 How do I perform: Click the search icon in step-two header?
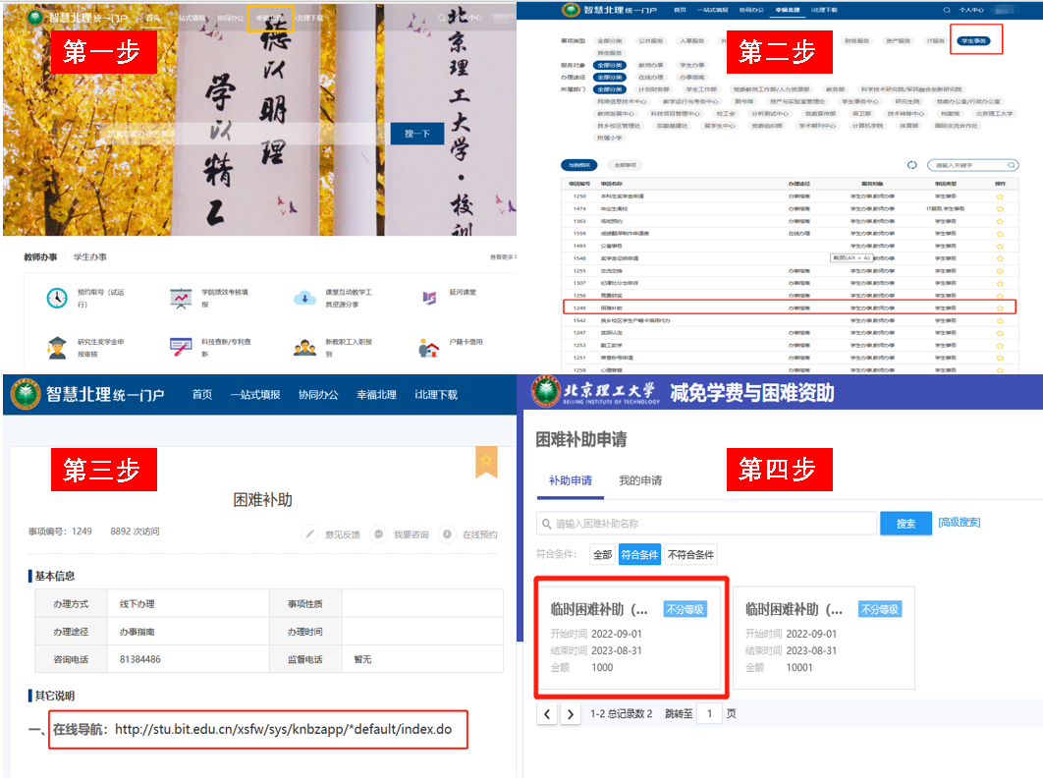(947, 10)
